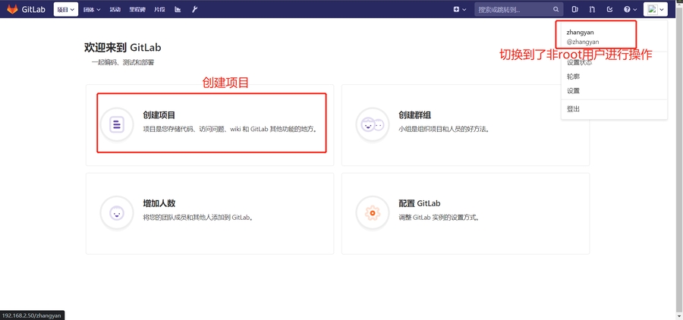Screen dimensions: 683x320
Task: Open the issues icon in top bar
Action: pyautogui.click(x=574, y=10)
